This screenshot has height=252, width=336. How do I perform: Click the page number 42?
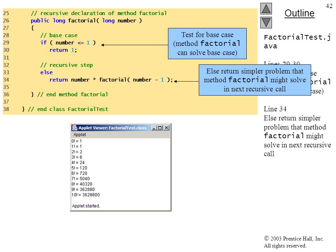click(329, 6)
